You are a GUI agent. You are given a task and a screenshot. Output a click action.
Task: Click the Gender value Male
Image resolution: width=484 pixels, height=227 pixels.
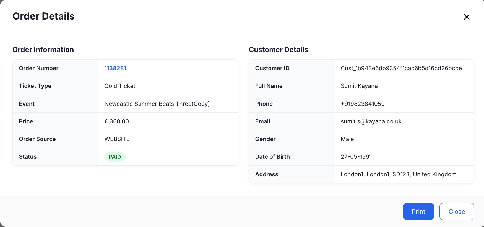tap(347, 139)
